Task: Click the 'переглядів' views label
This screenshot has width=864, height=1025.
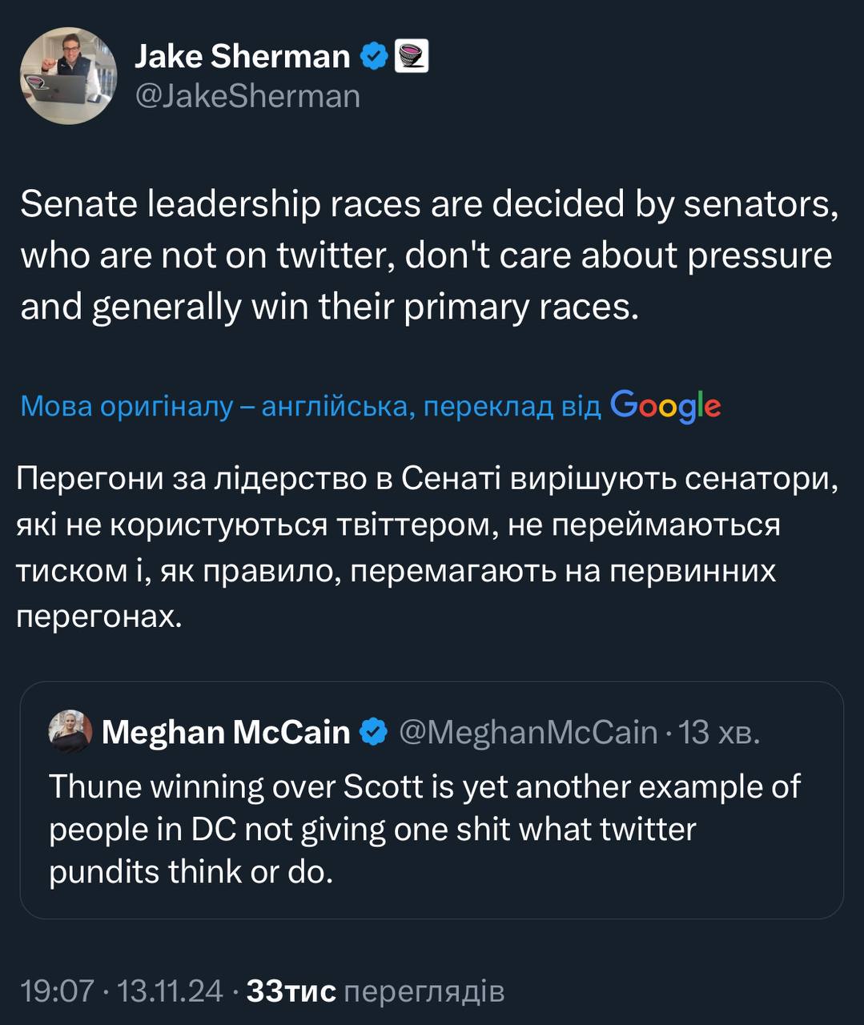Action: click(x=424, y=991)
